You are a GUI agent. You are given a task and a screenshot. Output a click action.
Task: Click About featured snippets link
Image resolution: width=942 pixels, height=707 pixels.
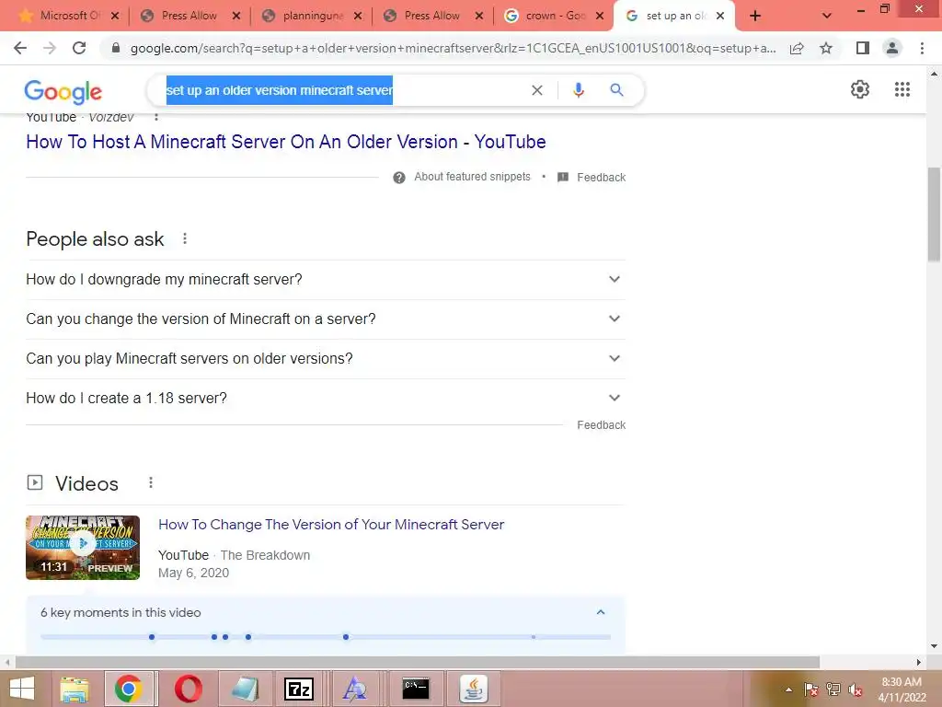pos(472,177)
